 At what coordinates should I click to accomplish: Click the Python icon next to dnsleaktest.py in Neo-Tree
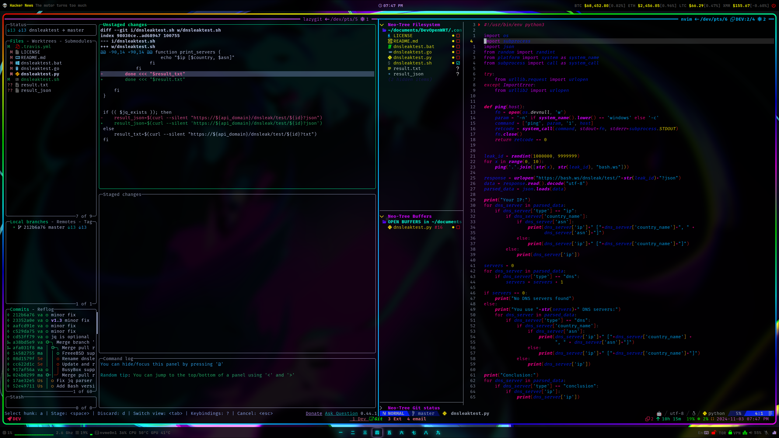390,57
